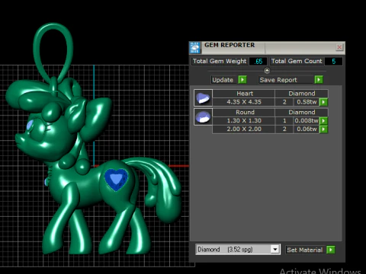Click the Total Gem Count value 5

(334, 62)
